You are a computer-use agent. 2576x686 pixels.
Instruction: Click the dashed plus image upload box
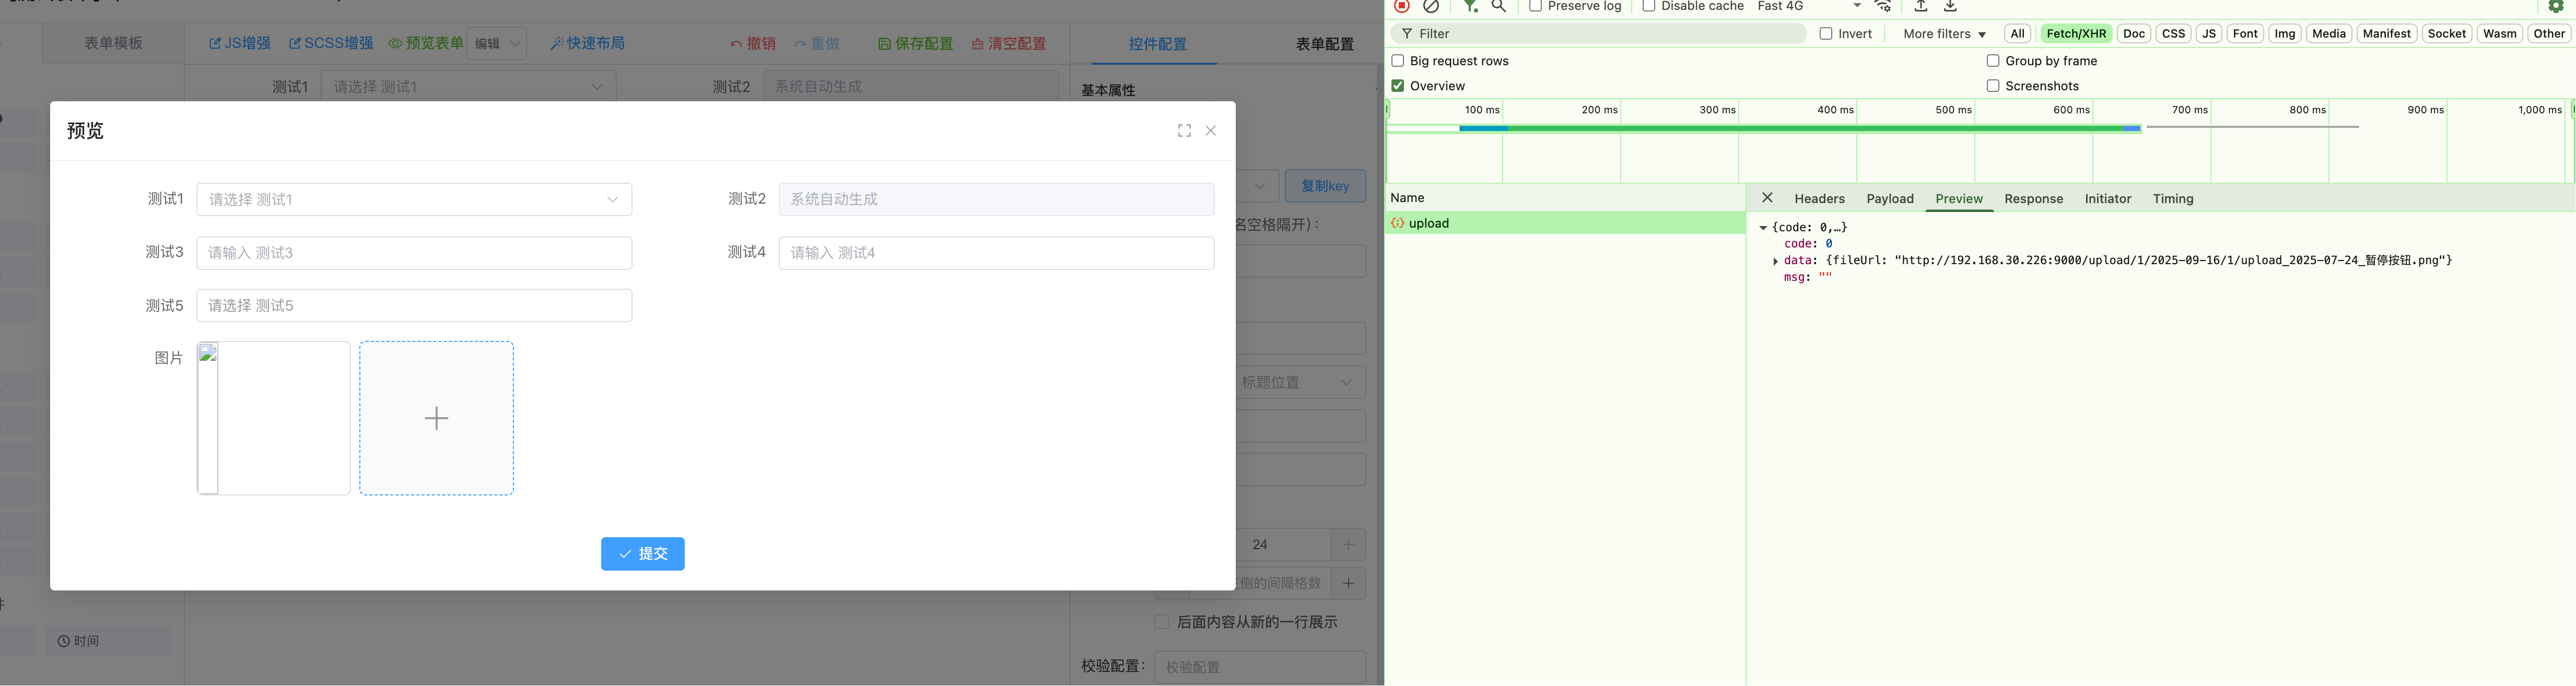click(x=436, y=418)
